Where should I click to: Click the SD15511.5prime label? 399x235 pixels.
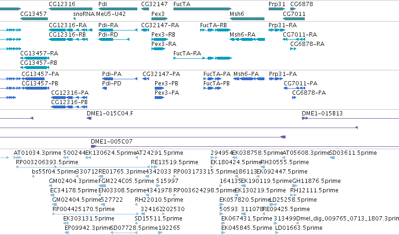pos(158,219)
